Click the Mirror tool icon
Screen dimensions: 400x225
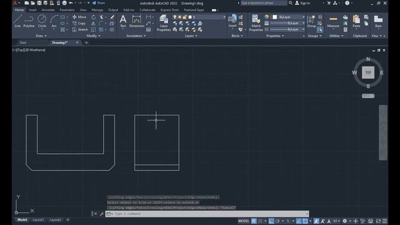[x=93, y=24]
